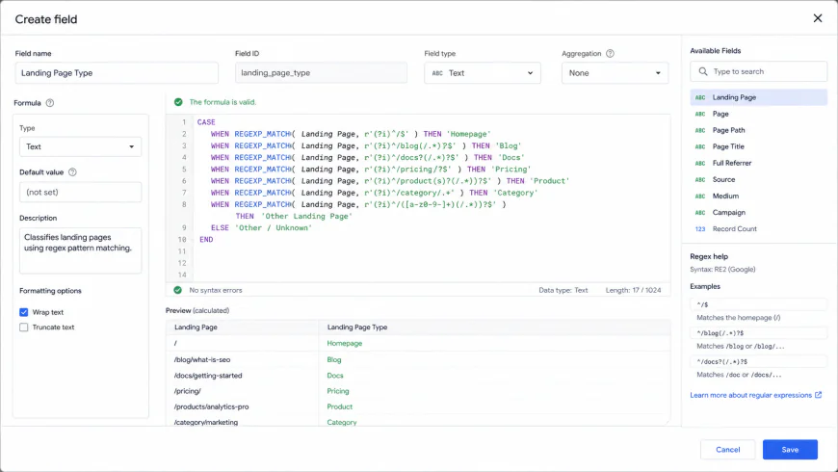
Task: Click 'Docs' in formula line 4
Action: [x=511, y=158]
